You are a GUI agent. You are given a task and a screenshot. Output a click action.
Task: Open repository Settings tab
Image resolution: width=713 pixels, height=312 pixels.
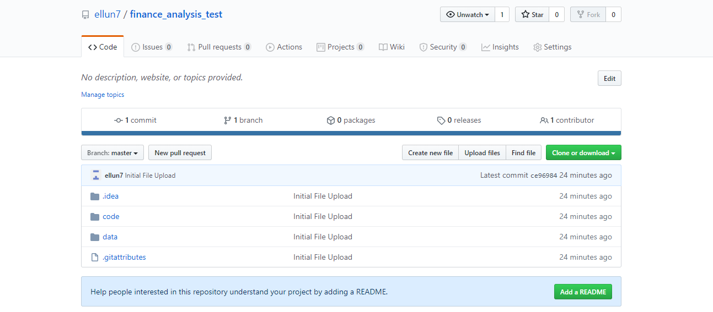click(x=553, y=47)
